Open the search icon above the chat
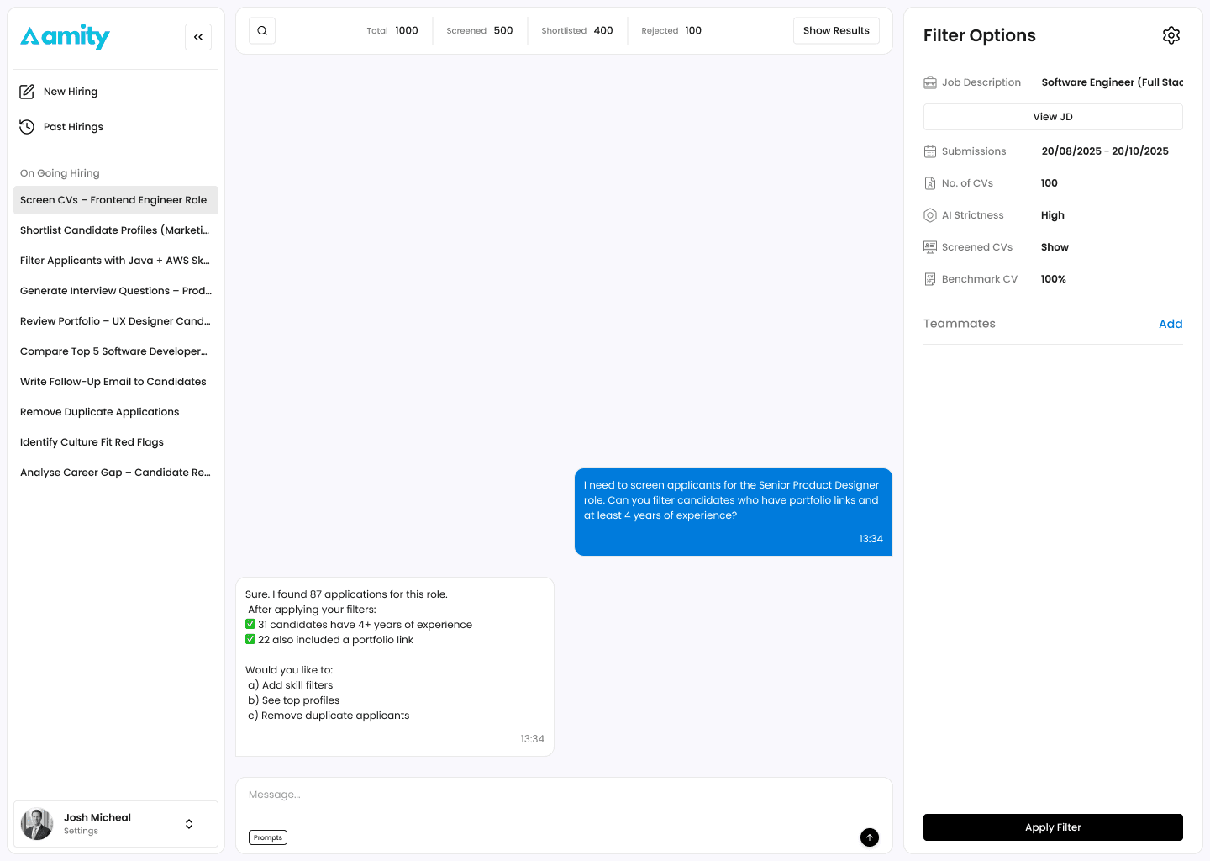The width and height of the screenshot is (1210, 861). click(x=261, y=30)
